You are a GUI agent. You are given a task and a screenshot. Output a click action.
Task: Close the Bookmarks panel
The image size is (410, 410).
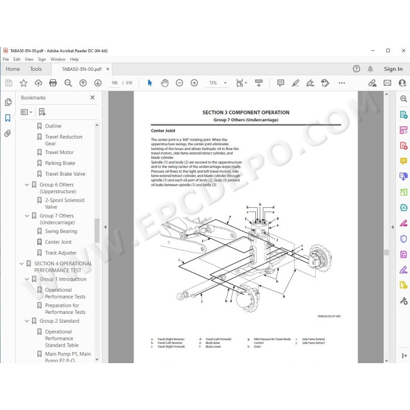point(93,98)
